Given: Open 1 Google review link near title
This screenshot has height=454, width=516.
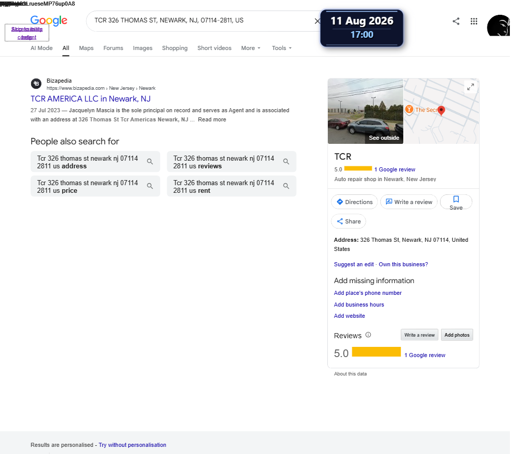Looking at the screenshot, I should point(395,169).
